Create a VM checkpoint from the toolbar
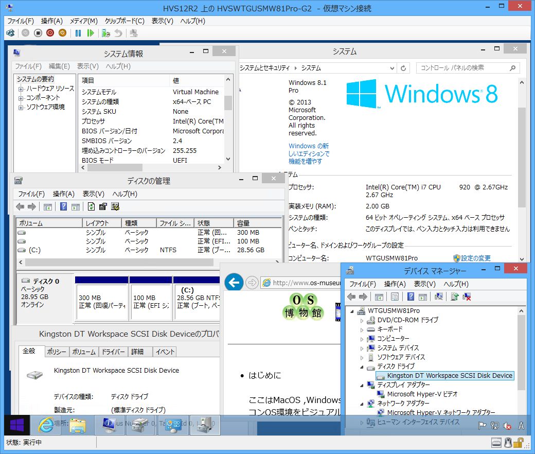Viewport: 535px width, 454px height. [106, 33]
